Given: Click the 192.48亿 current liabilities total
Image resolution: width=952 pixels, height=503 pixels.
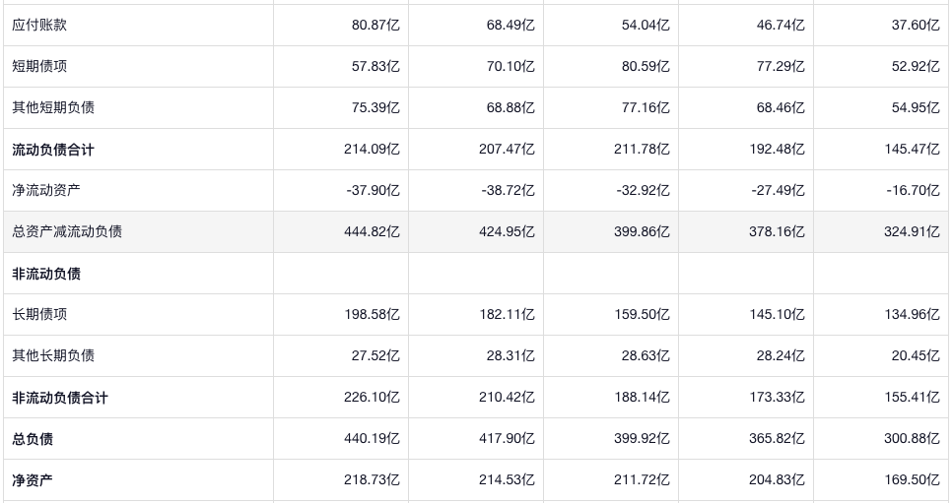Looking at the screenshot, I should click(777, 150).
